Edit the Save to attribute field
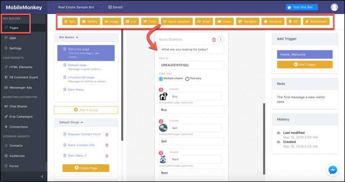Image resolution: width=345 pixels, height=182 pixels. (191, 65)
